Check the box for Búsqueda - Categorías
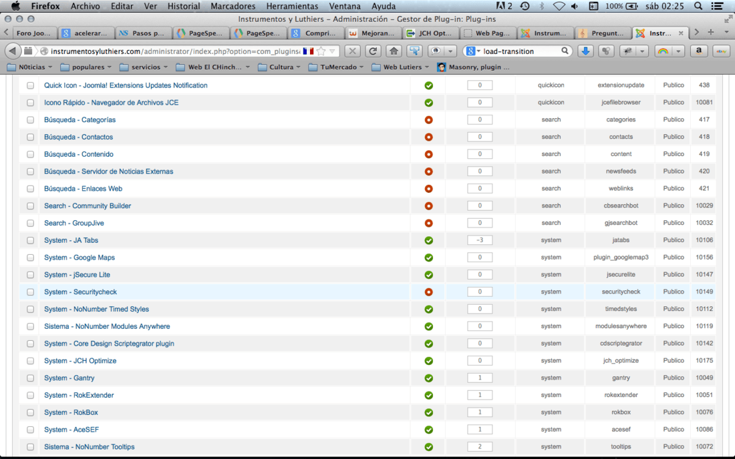The width and height of the screenshot is (735, 459). click(31, 120)
